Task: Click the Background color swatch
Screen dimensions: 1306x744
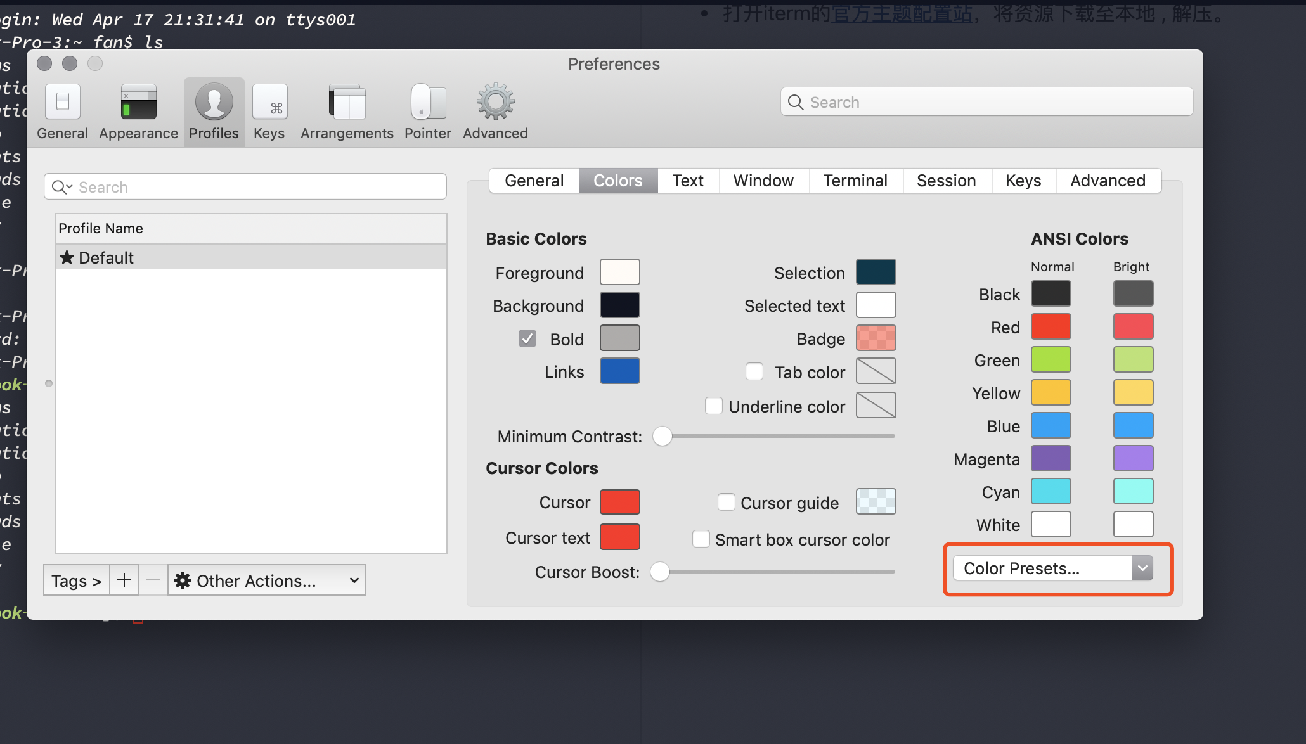Action: (619, 305)
